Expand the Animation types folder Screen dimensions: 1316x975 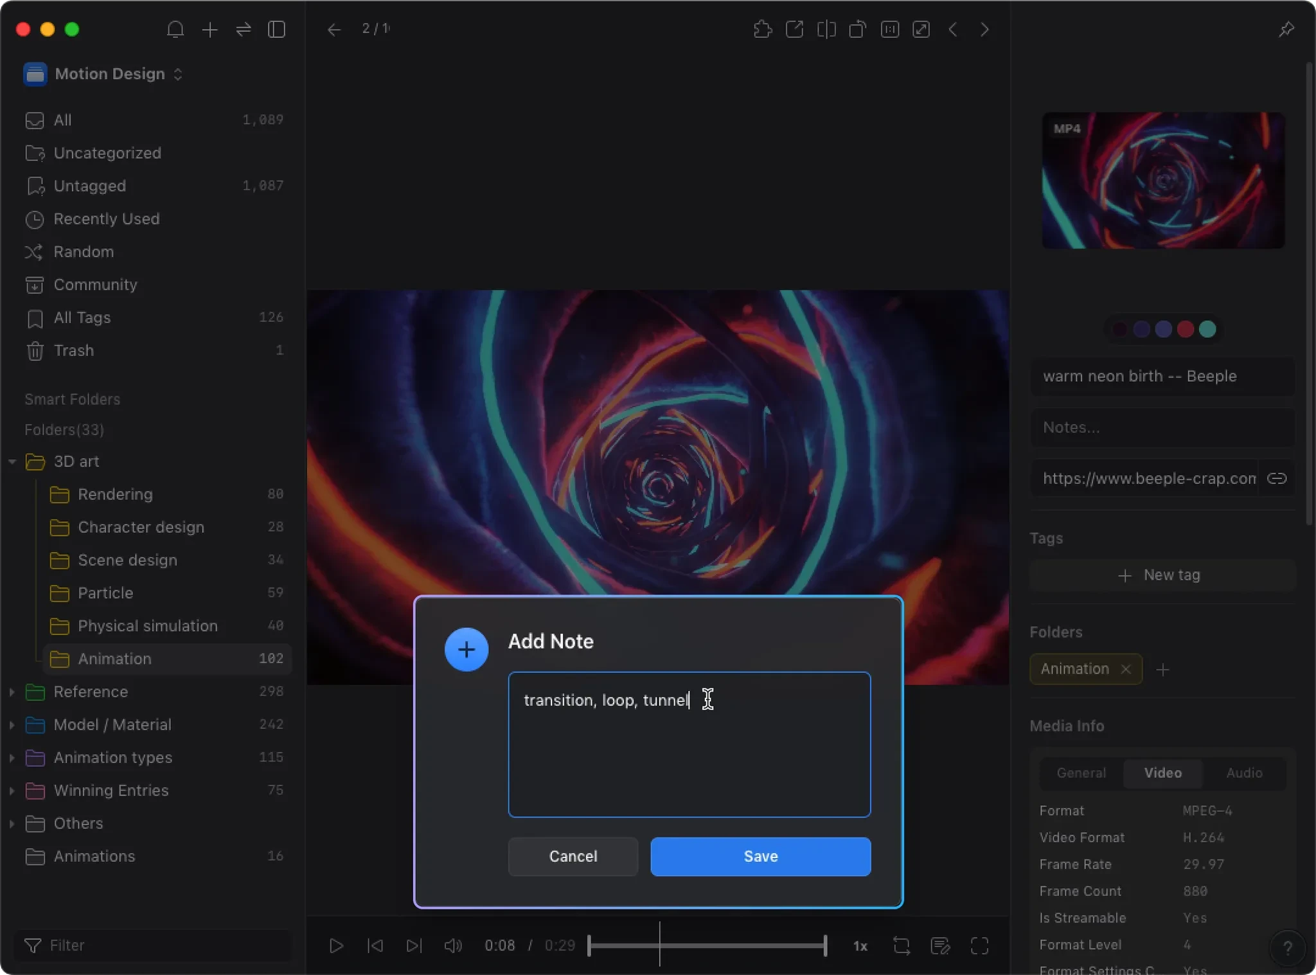coord(12,757)
